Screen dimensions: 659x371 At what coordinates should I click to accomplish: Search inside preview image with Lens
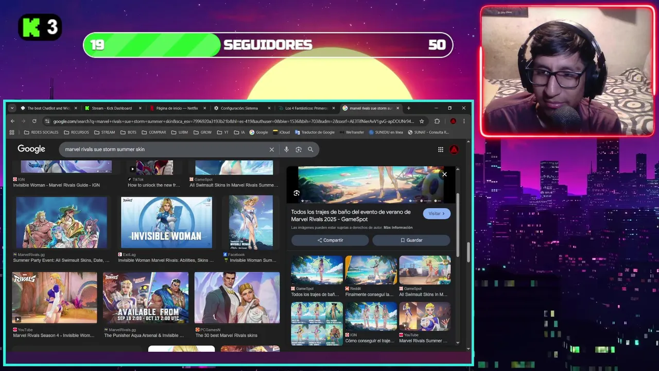click(x=297, y=193)
